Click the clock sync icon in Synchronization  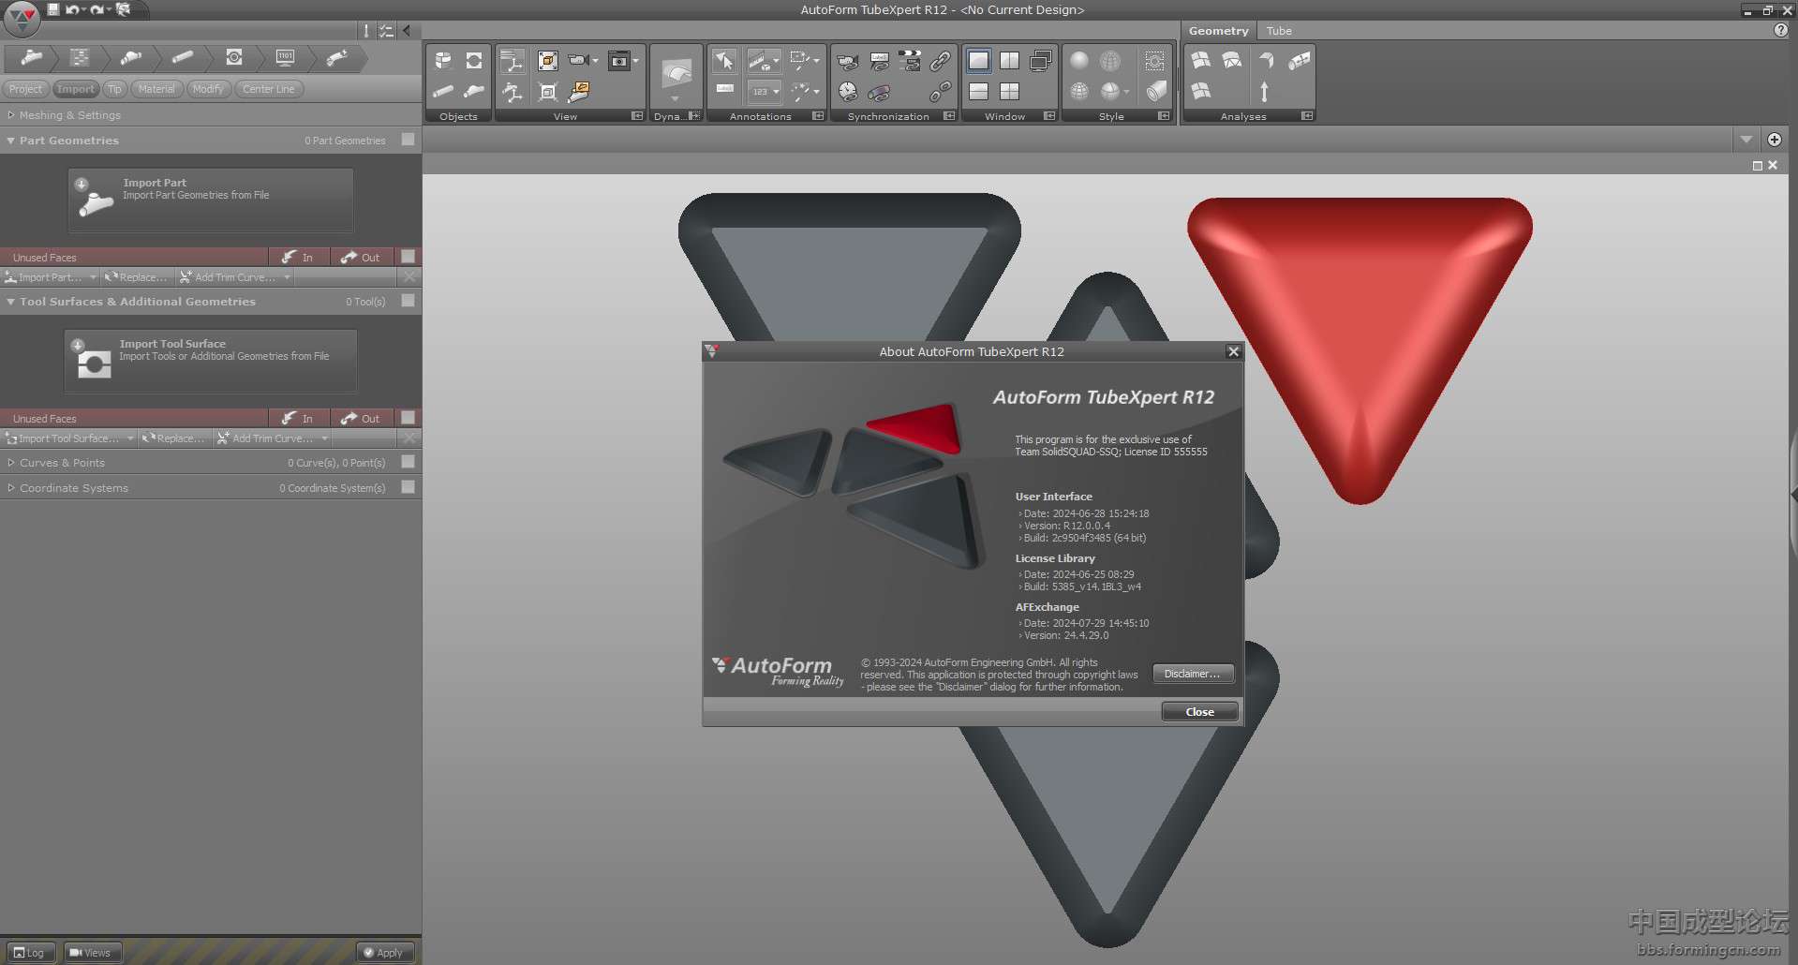coord(848,92)
